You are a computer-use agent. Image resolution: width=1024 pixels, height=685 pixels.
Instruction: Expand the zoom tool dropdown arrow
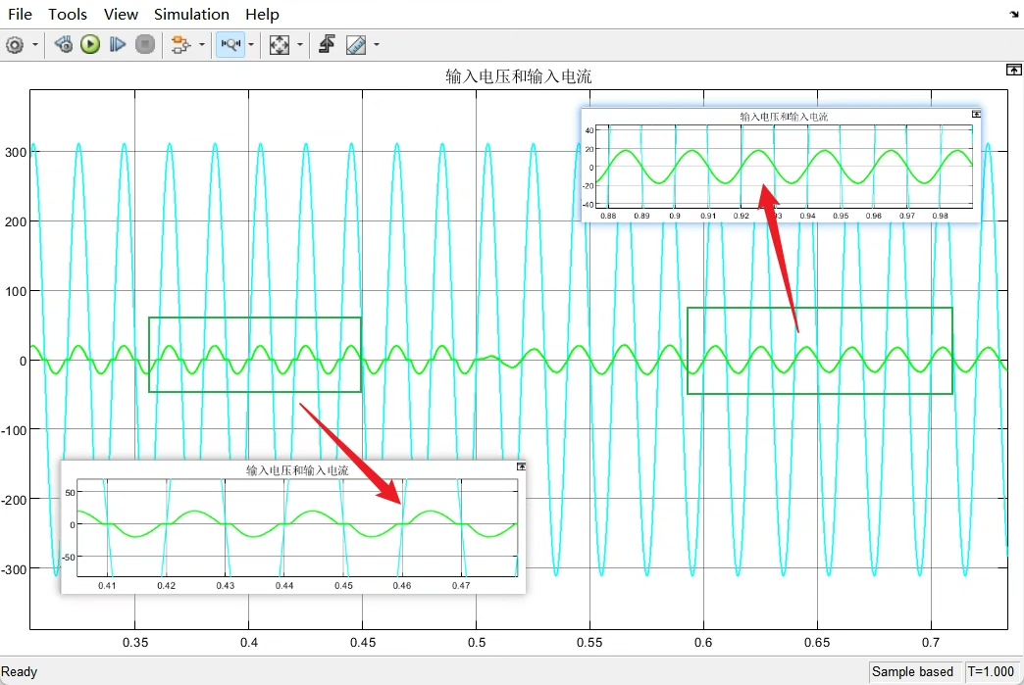click(251, 44)
